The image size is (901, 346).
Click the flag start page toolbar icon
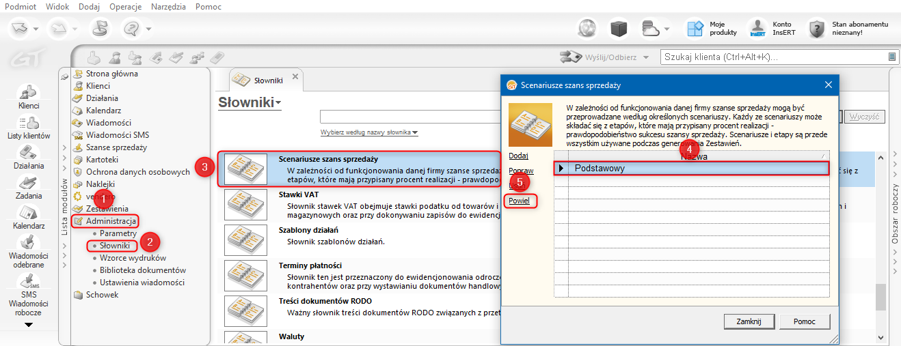tap(100, 29)
